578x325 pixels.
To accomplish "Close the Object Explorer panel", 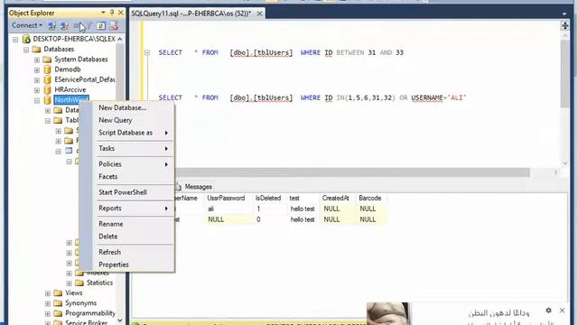I will (121, 13).
